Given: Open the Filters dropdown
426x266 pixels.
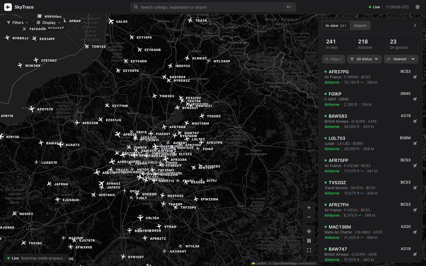Looking at the screenshot, I should [x=17, y=22].
